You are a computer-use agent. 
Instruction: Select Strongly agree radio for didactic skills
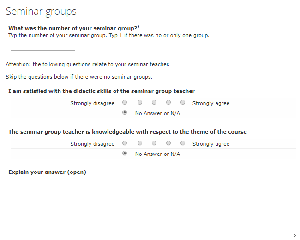pos(183,102)
